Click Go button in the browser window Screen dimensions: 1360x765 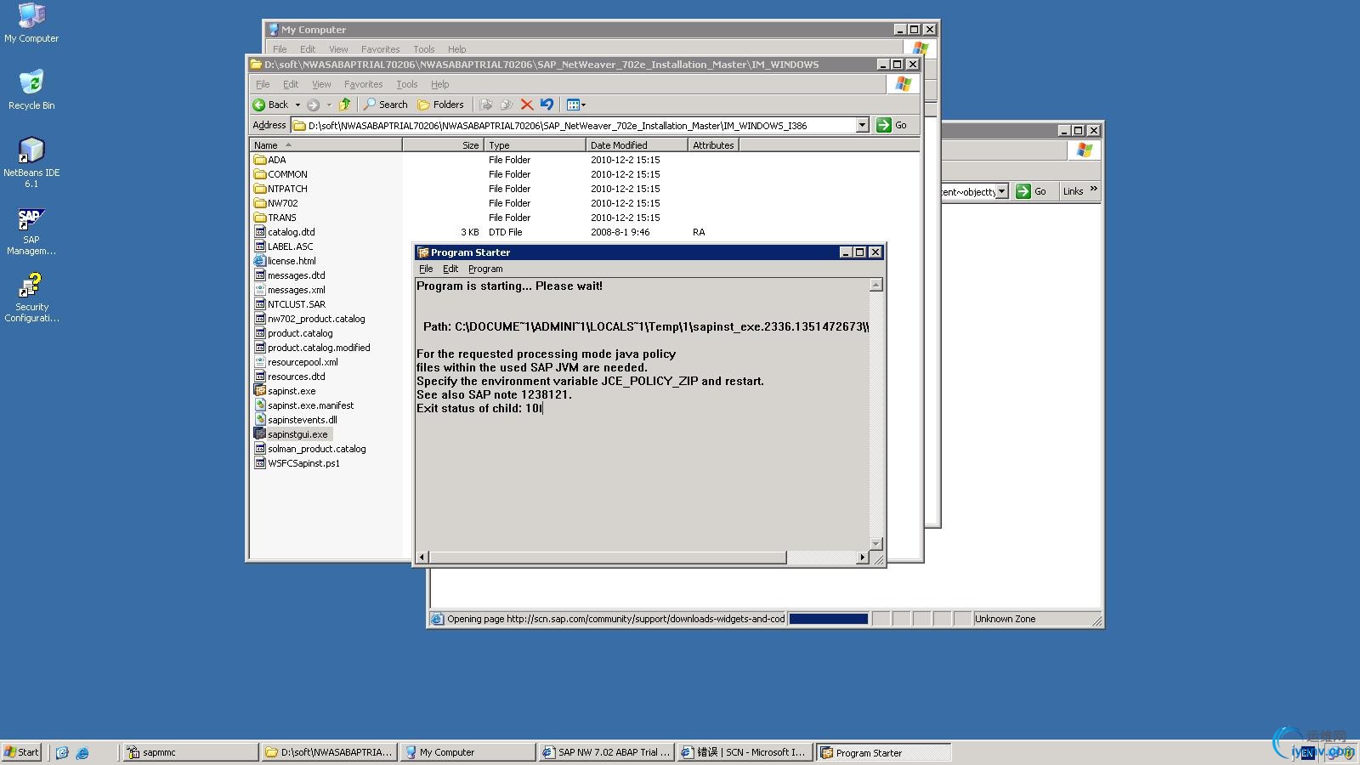[x=1032, y=191]
